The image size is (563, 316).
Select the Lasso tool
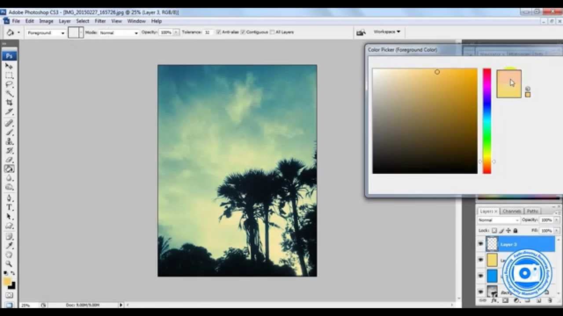9,84
